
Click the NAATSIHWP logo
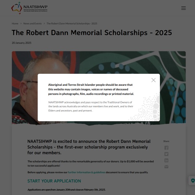coord(30,8)
